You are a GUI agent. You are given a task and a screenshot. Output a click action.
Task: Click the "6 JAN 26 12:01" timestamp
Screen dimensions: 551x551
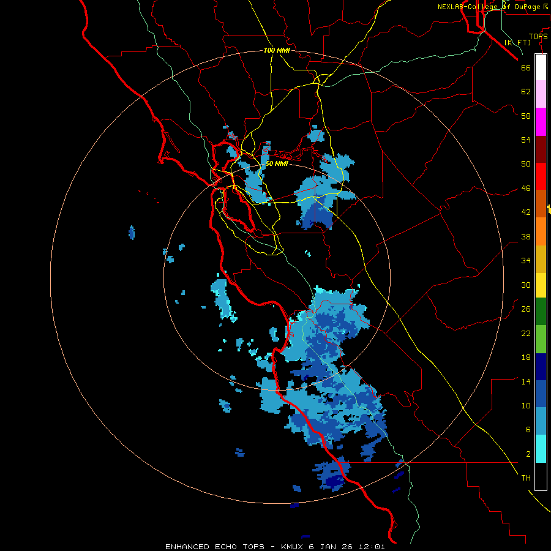347,547
